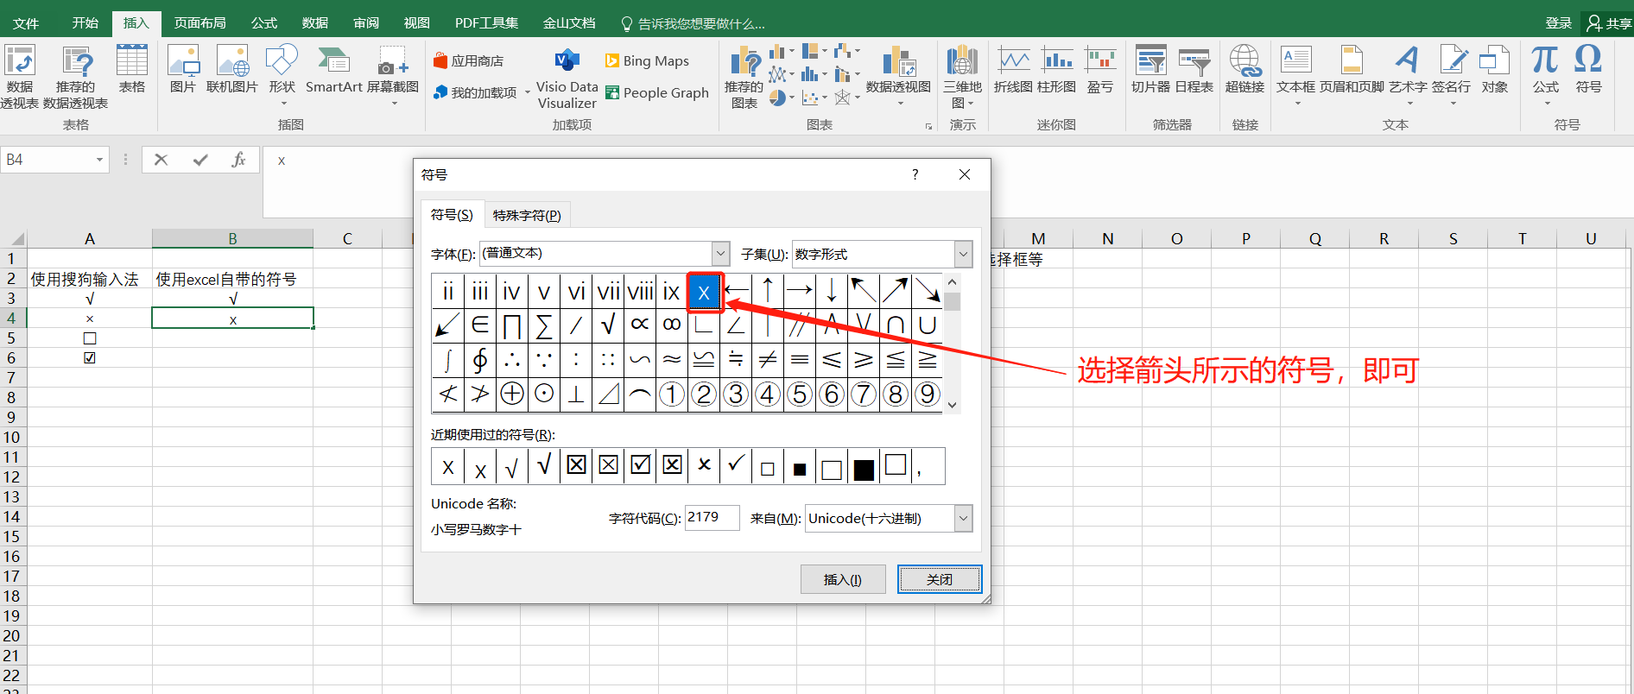Insert a Slicer (切片器)
Screen dimensions: 1634x694
tap(1150, 69)
